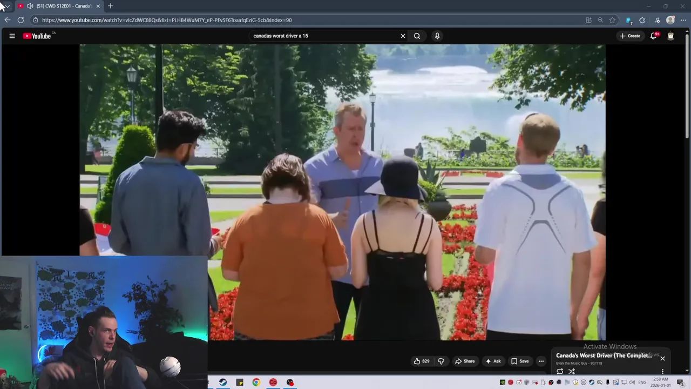691x389 pixels.
Task: Open Chrome from the taskbar
Action: click(x=256, y=383)
